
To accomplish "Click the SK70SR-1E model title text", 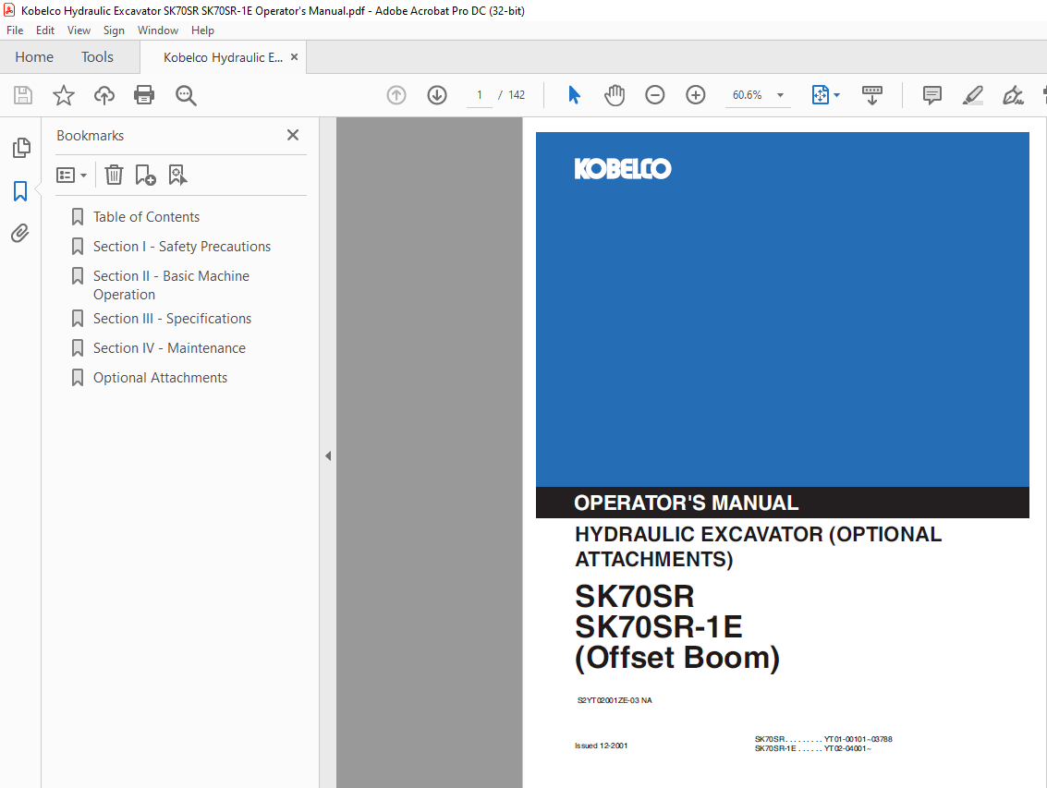I will point(658,626).
